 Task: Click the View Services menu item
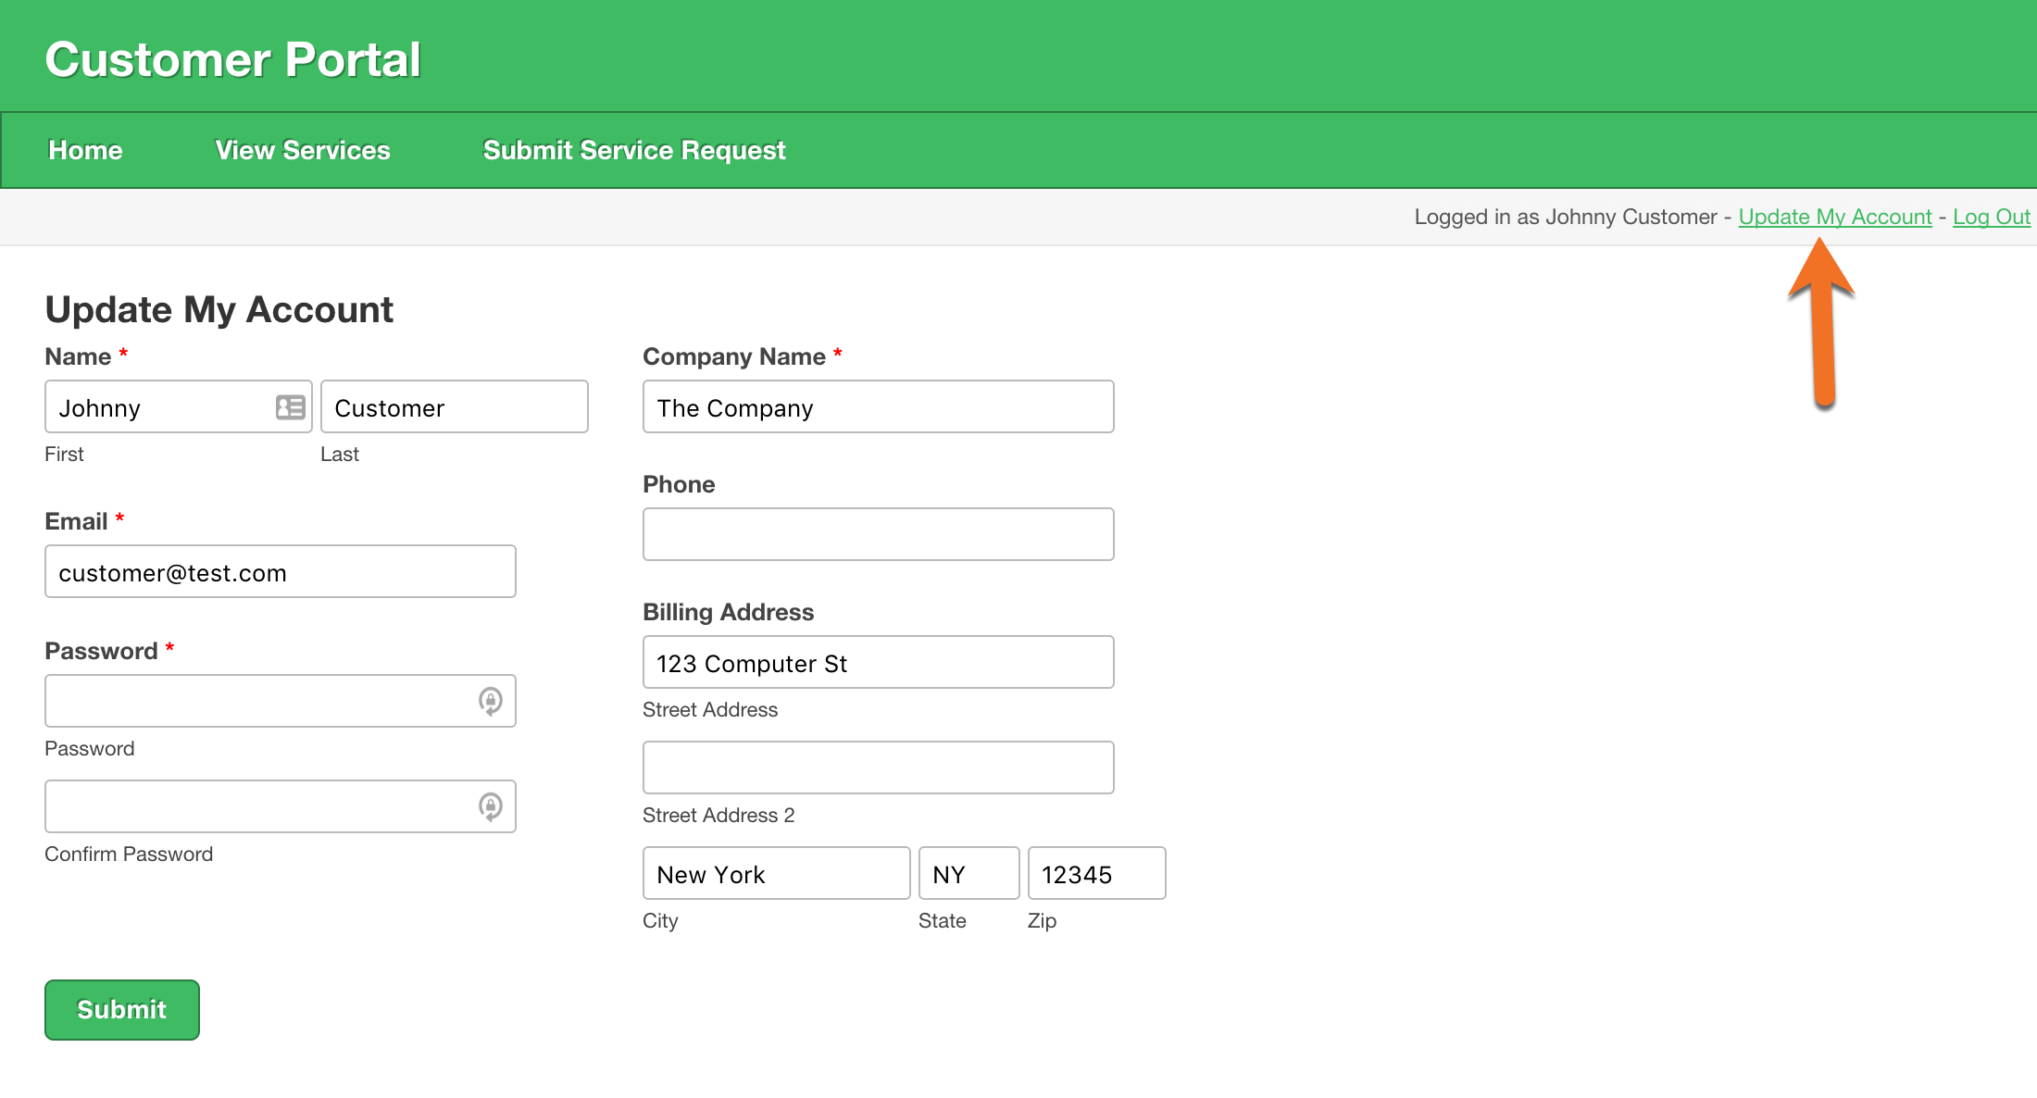(x=303, y=150)
